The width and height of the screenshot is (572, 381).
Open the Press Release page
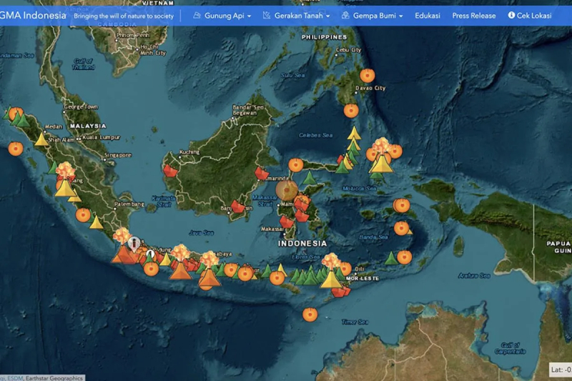(473, 15)
